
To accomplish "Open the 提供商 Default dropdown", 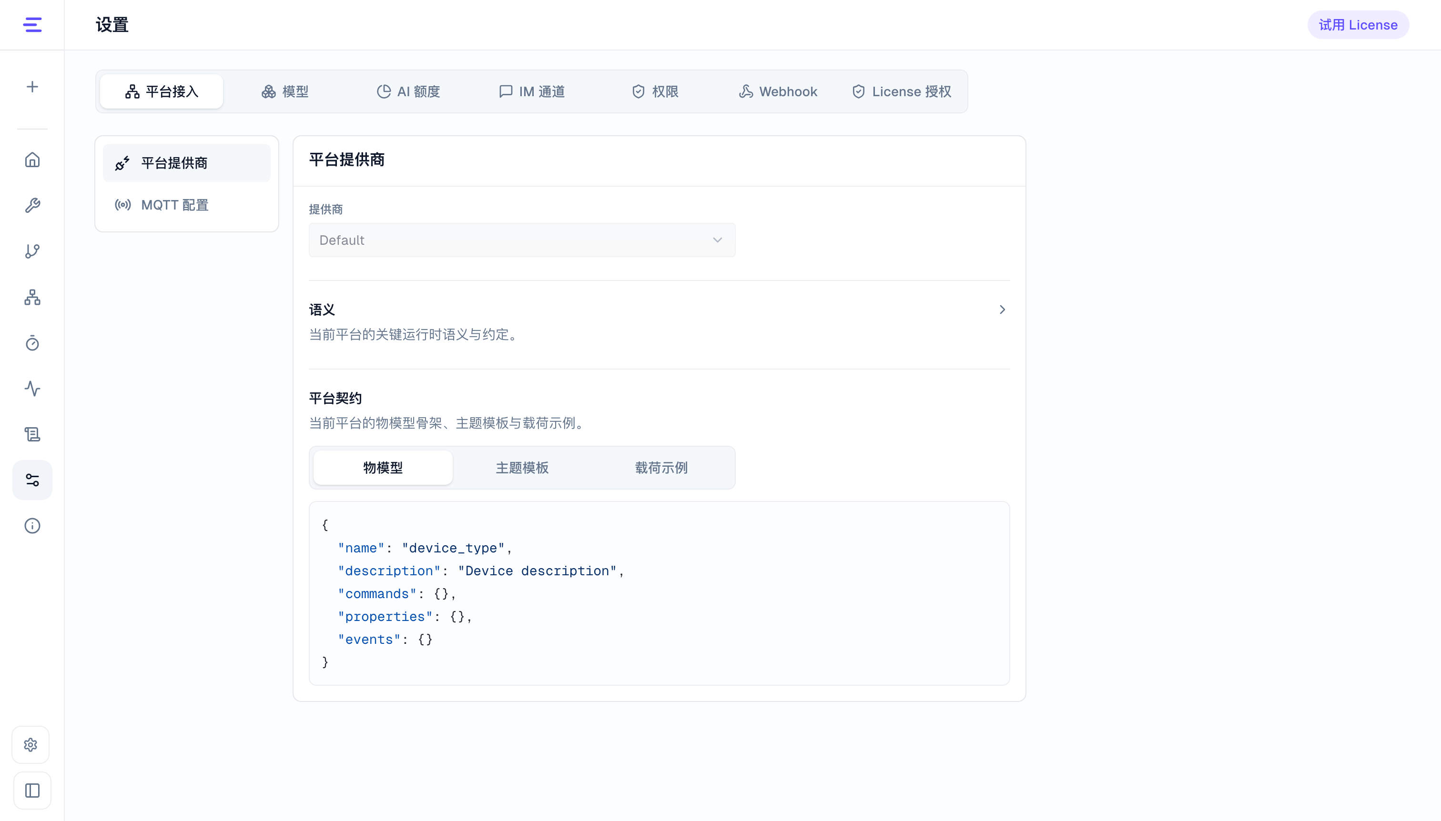I will [522, 240].
